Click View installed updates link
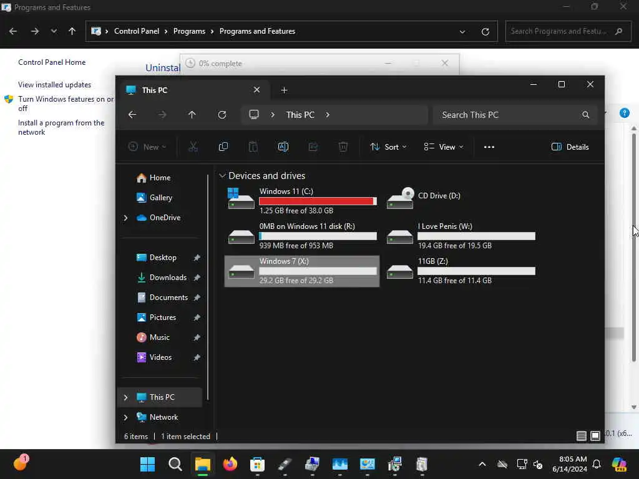 tap(55, 85)
